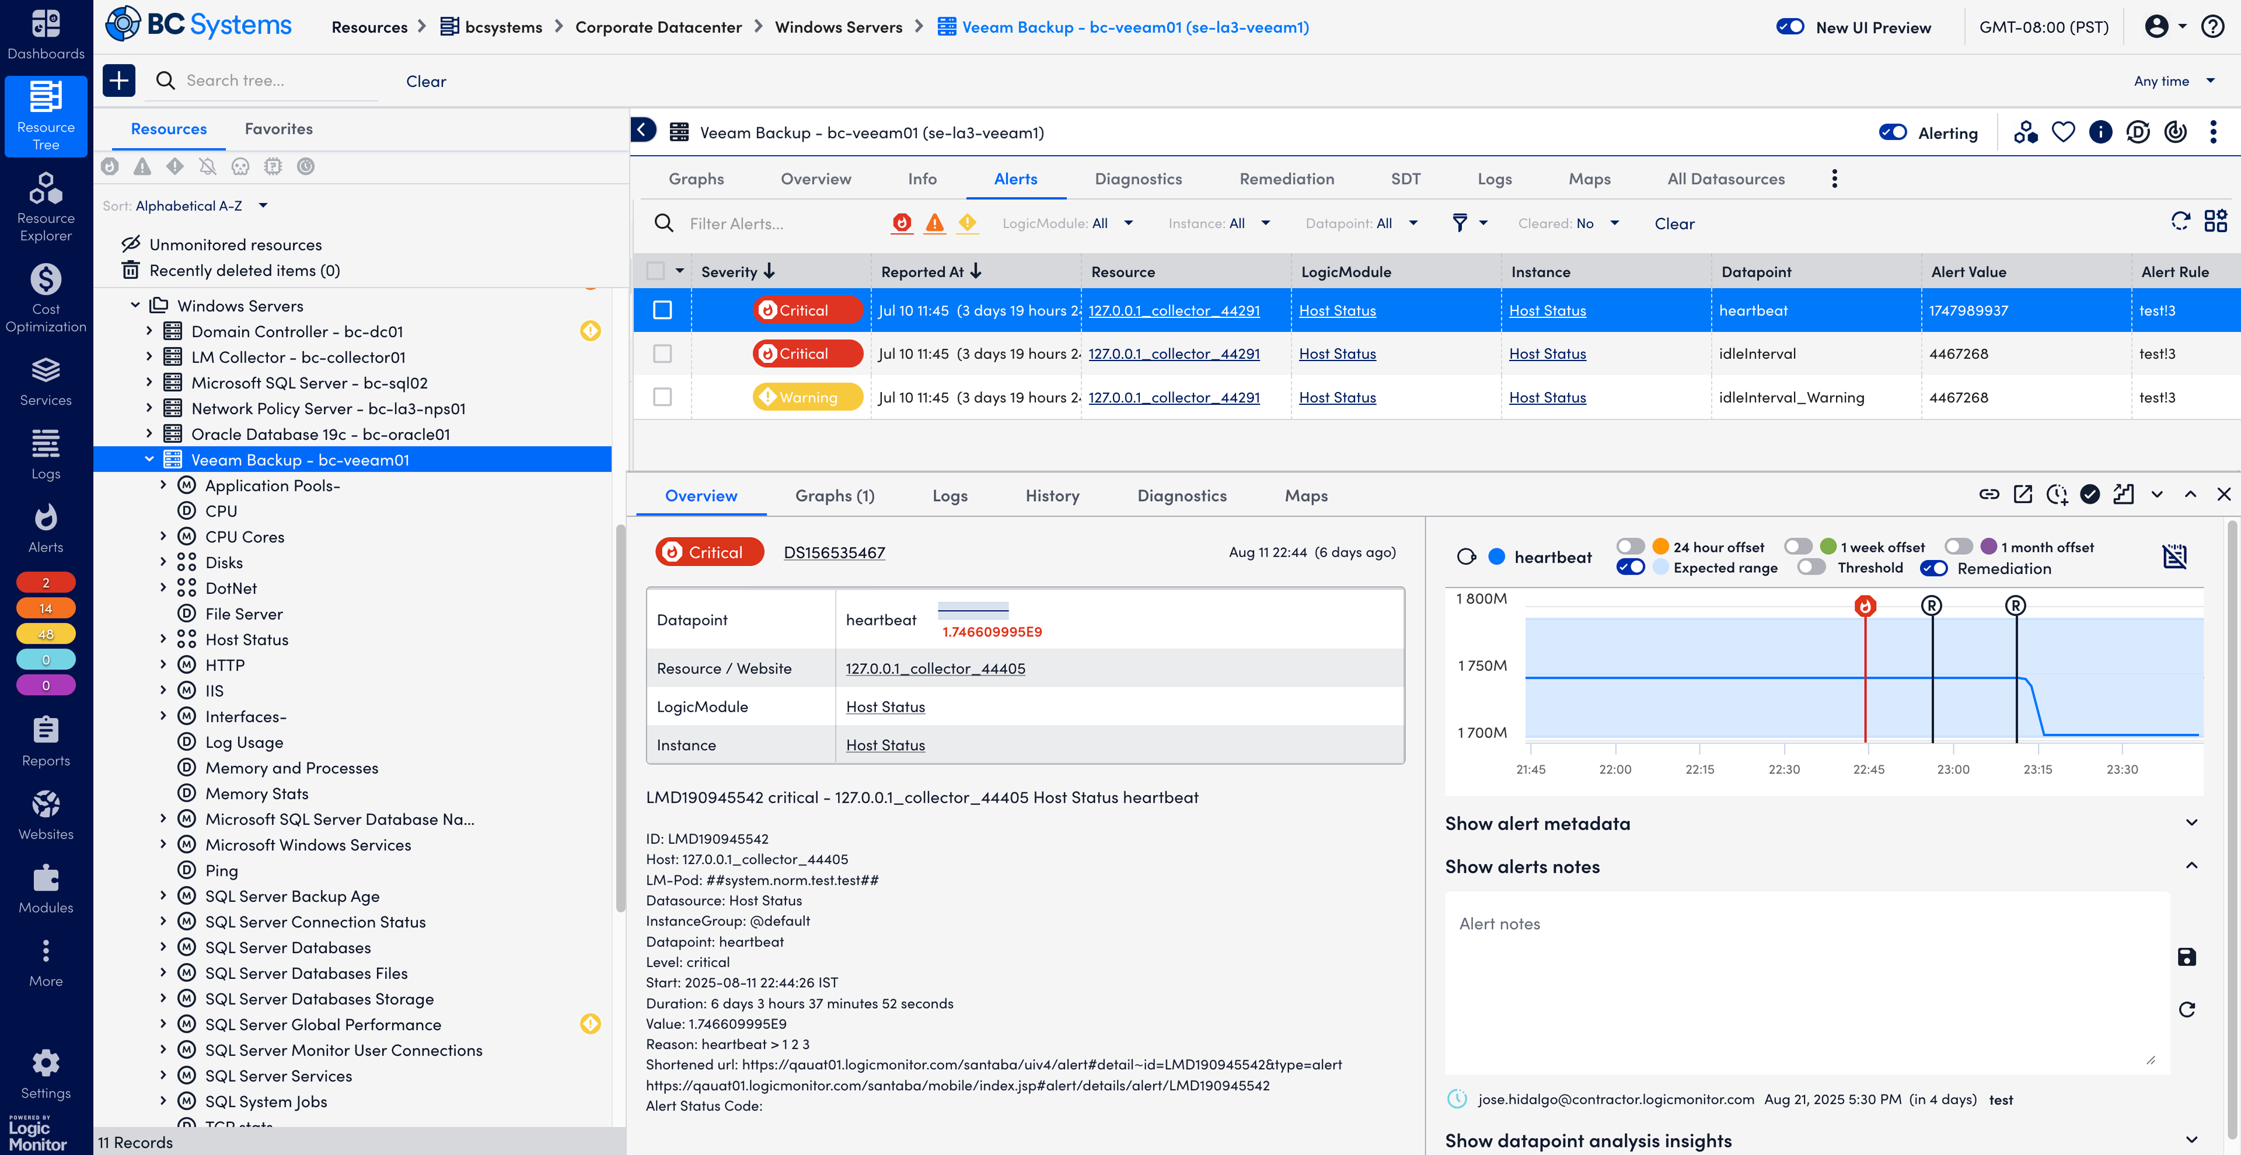2241x1155 pixels.
Task: Click the add resource plus button
Action: click(119, 80)
